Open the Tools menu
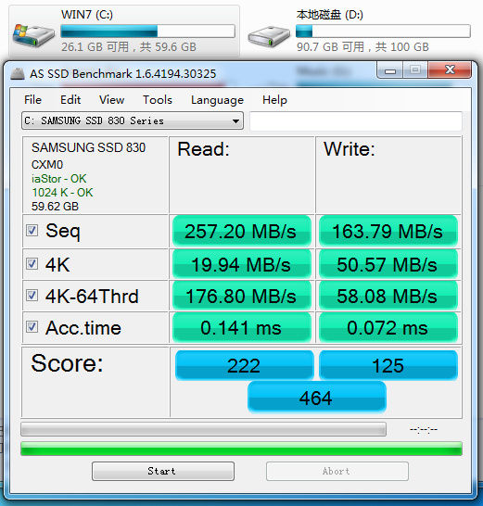Screen dimensions: 483x506 click(x=158, y=100)
